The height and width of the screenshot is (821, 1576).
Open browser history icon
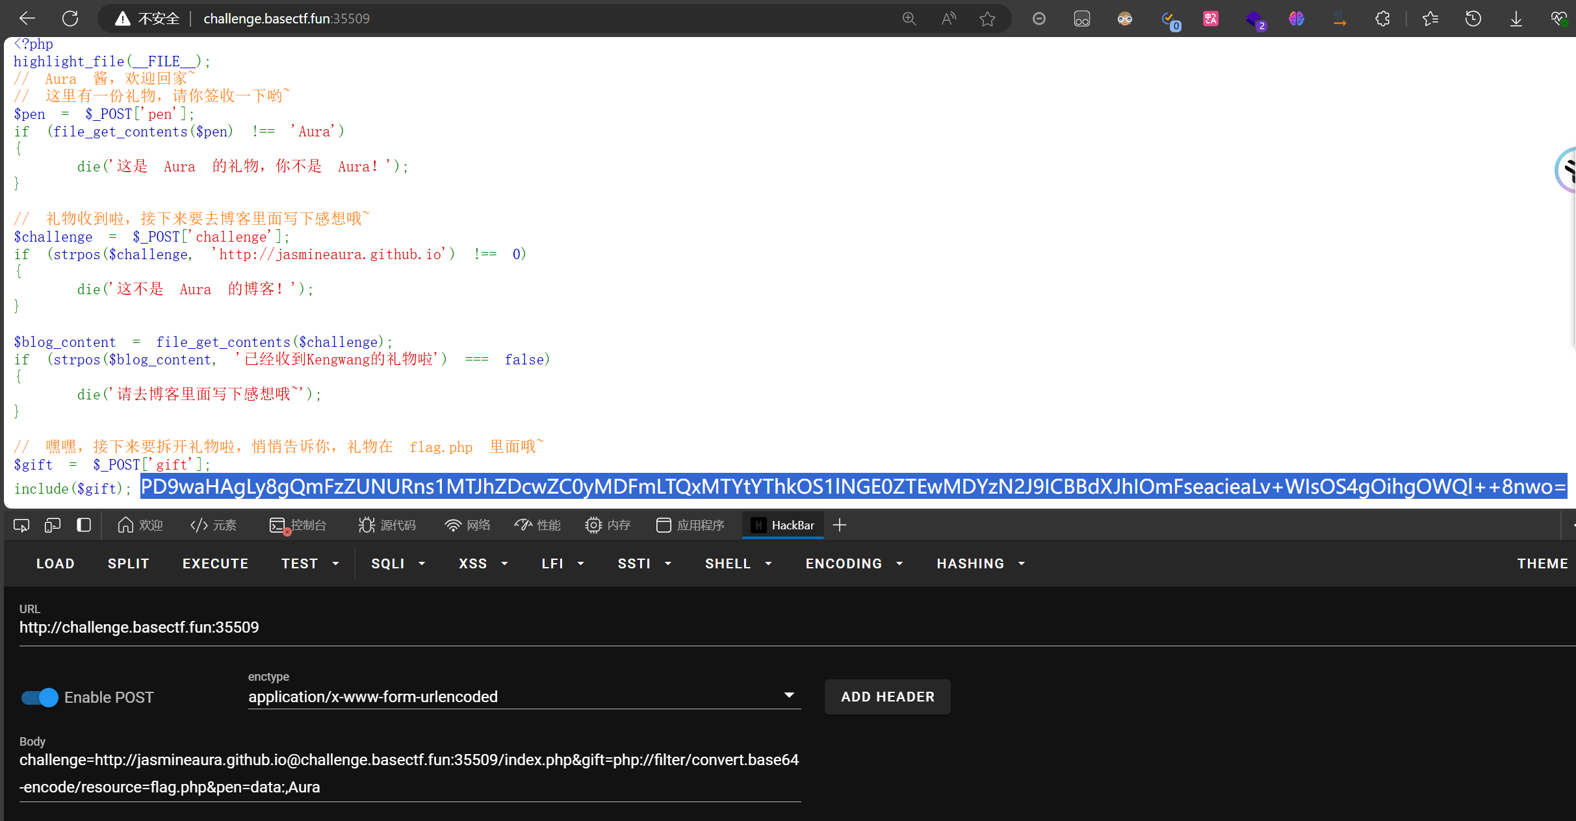pos(1473,19)
